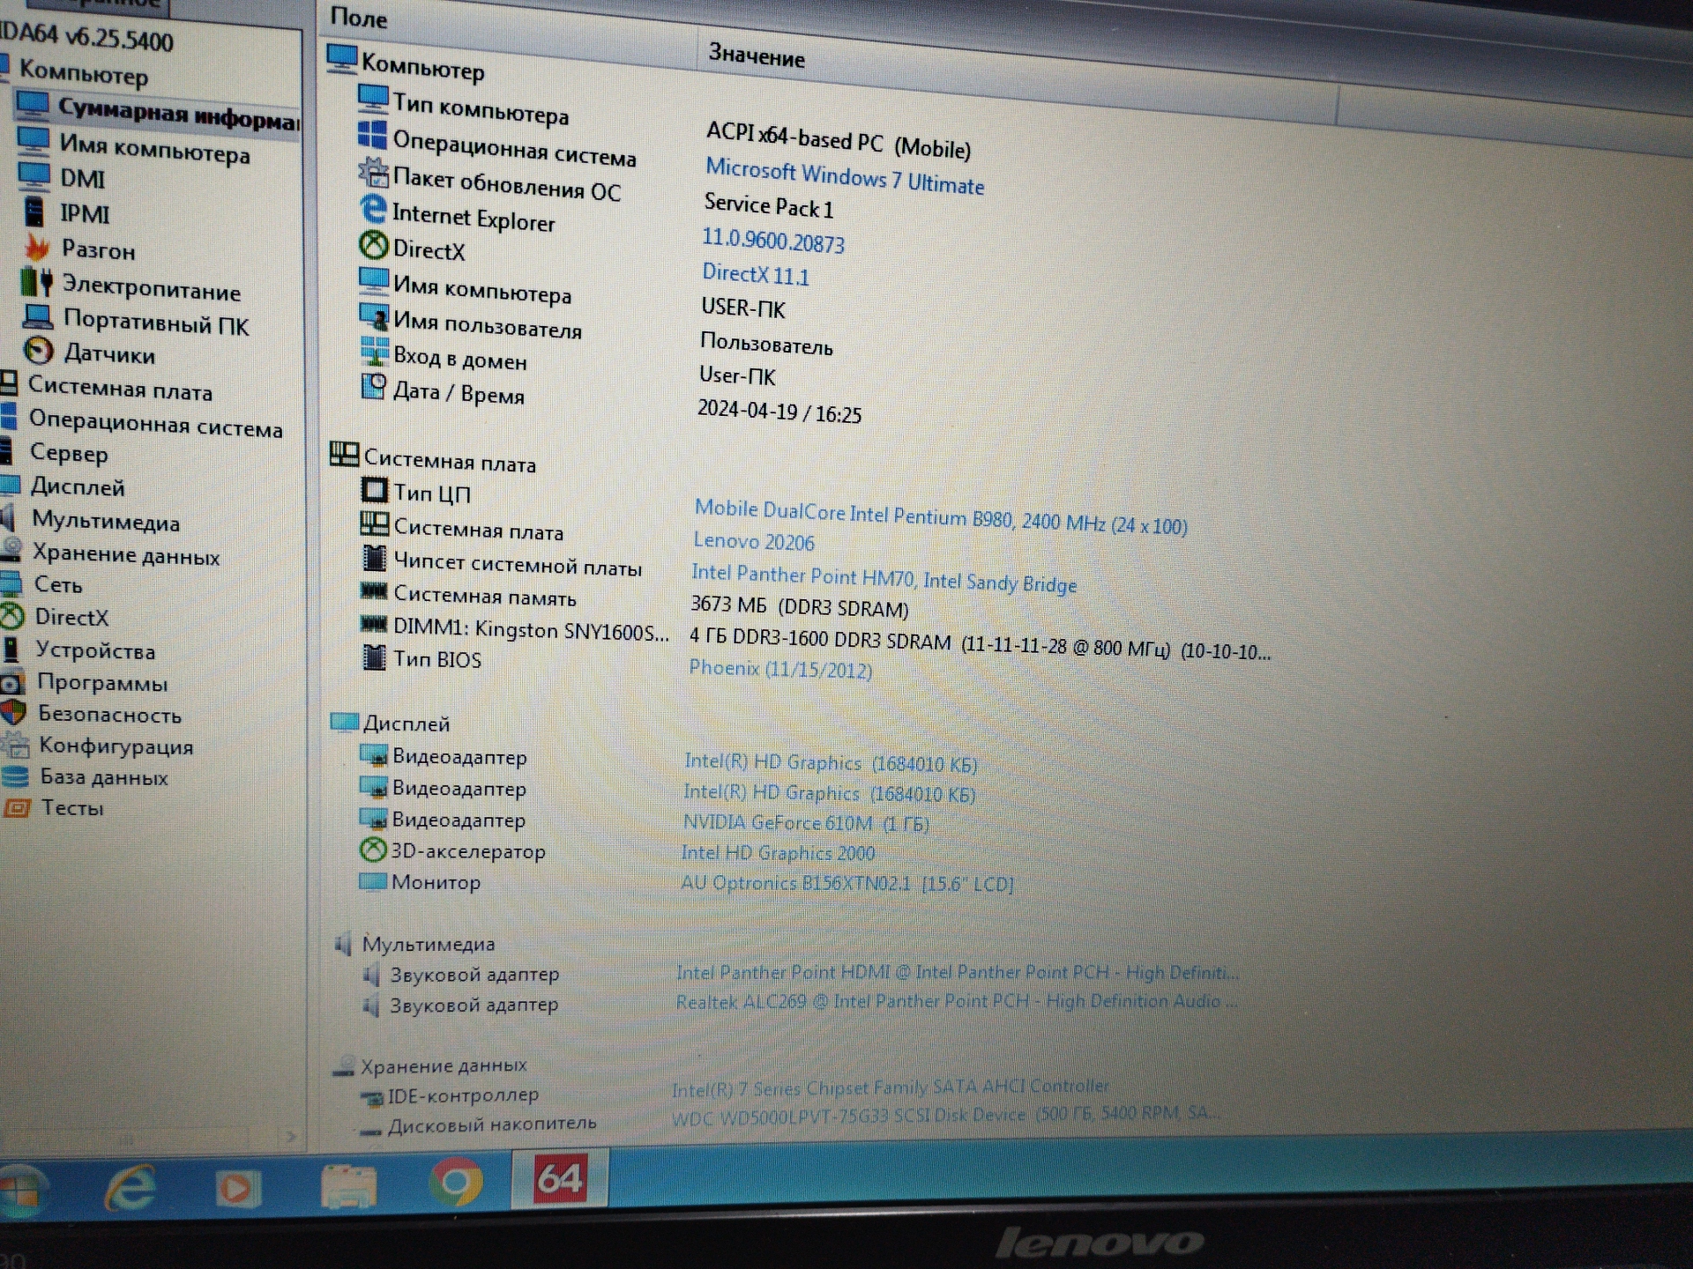Select the Тип компьютера row icon
This screenshot has height=1269, width=1693.
(x=373, y=98)
